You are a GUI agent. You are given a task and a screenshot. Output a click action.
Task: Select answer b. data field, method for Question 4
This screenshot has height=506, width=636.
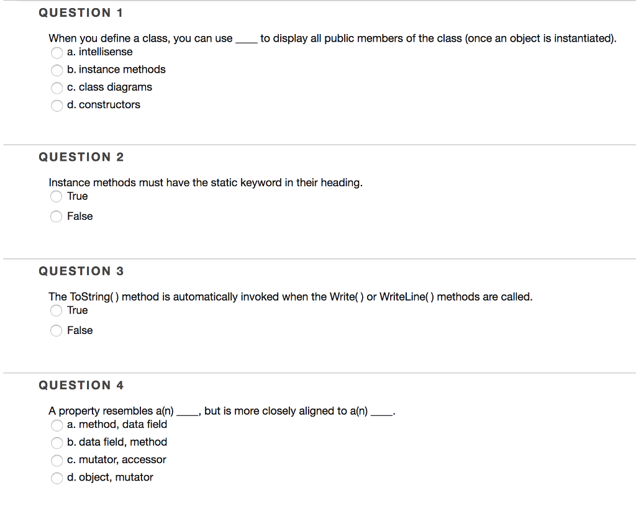pyautogui.click(x=57, y=443)
